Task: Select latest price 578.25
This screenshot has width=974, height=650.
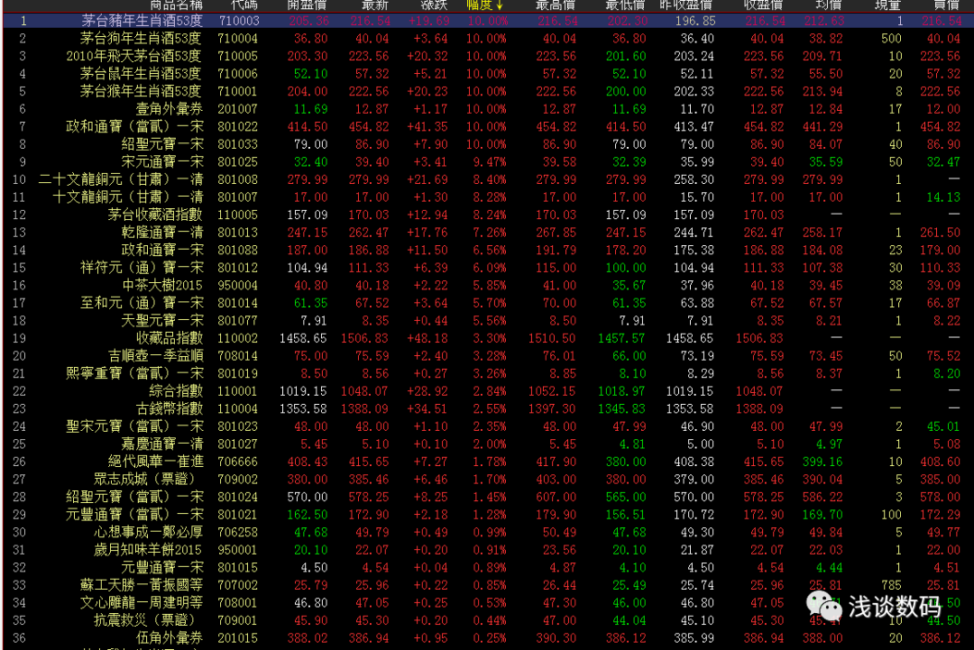Action: click(368, 498)
